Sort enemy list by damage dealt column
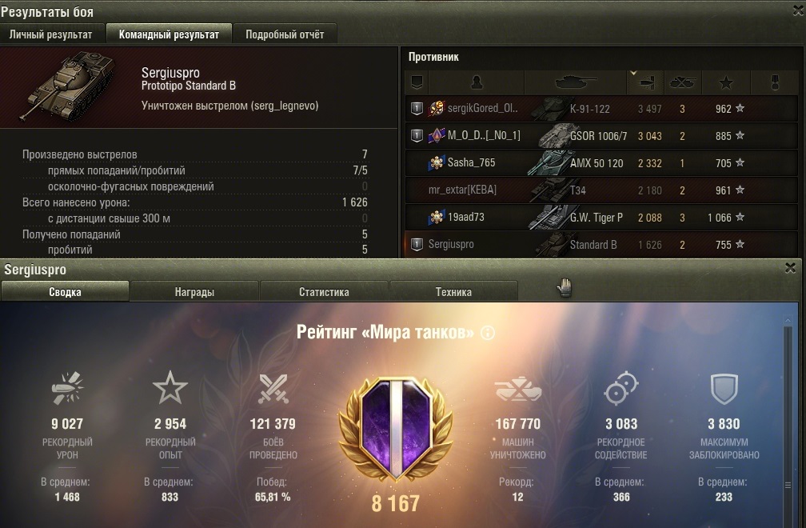Image resolution: width=806 pixels, height=528 pixels. pos(645,82)
